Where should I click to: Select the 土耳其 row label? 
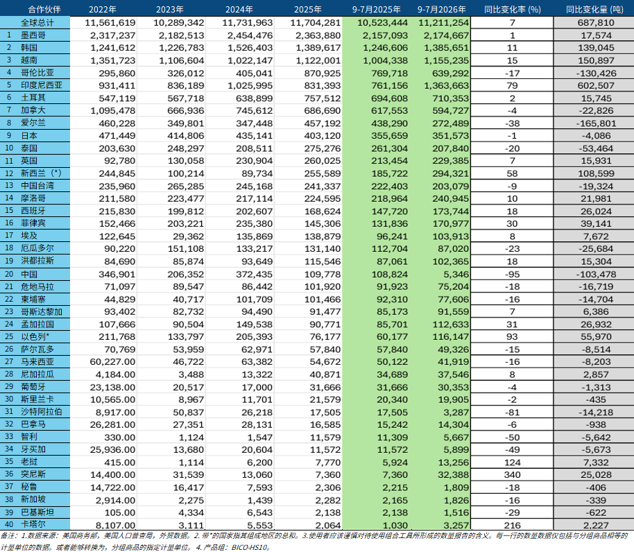point(33,98)
